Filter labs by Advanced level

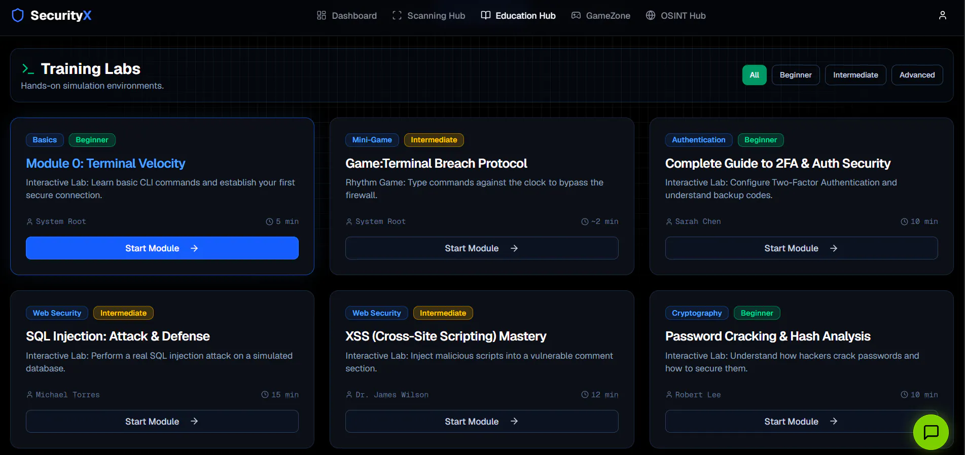coord(917,75)
